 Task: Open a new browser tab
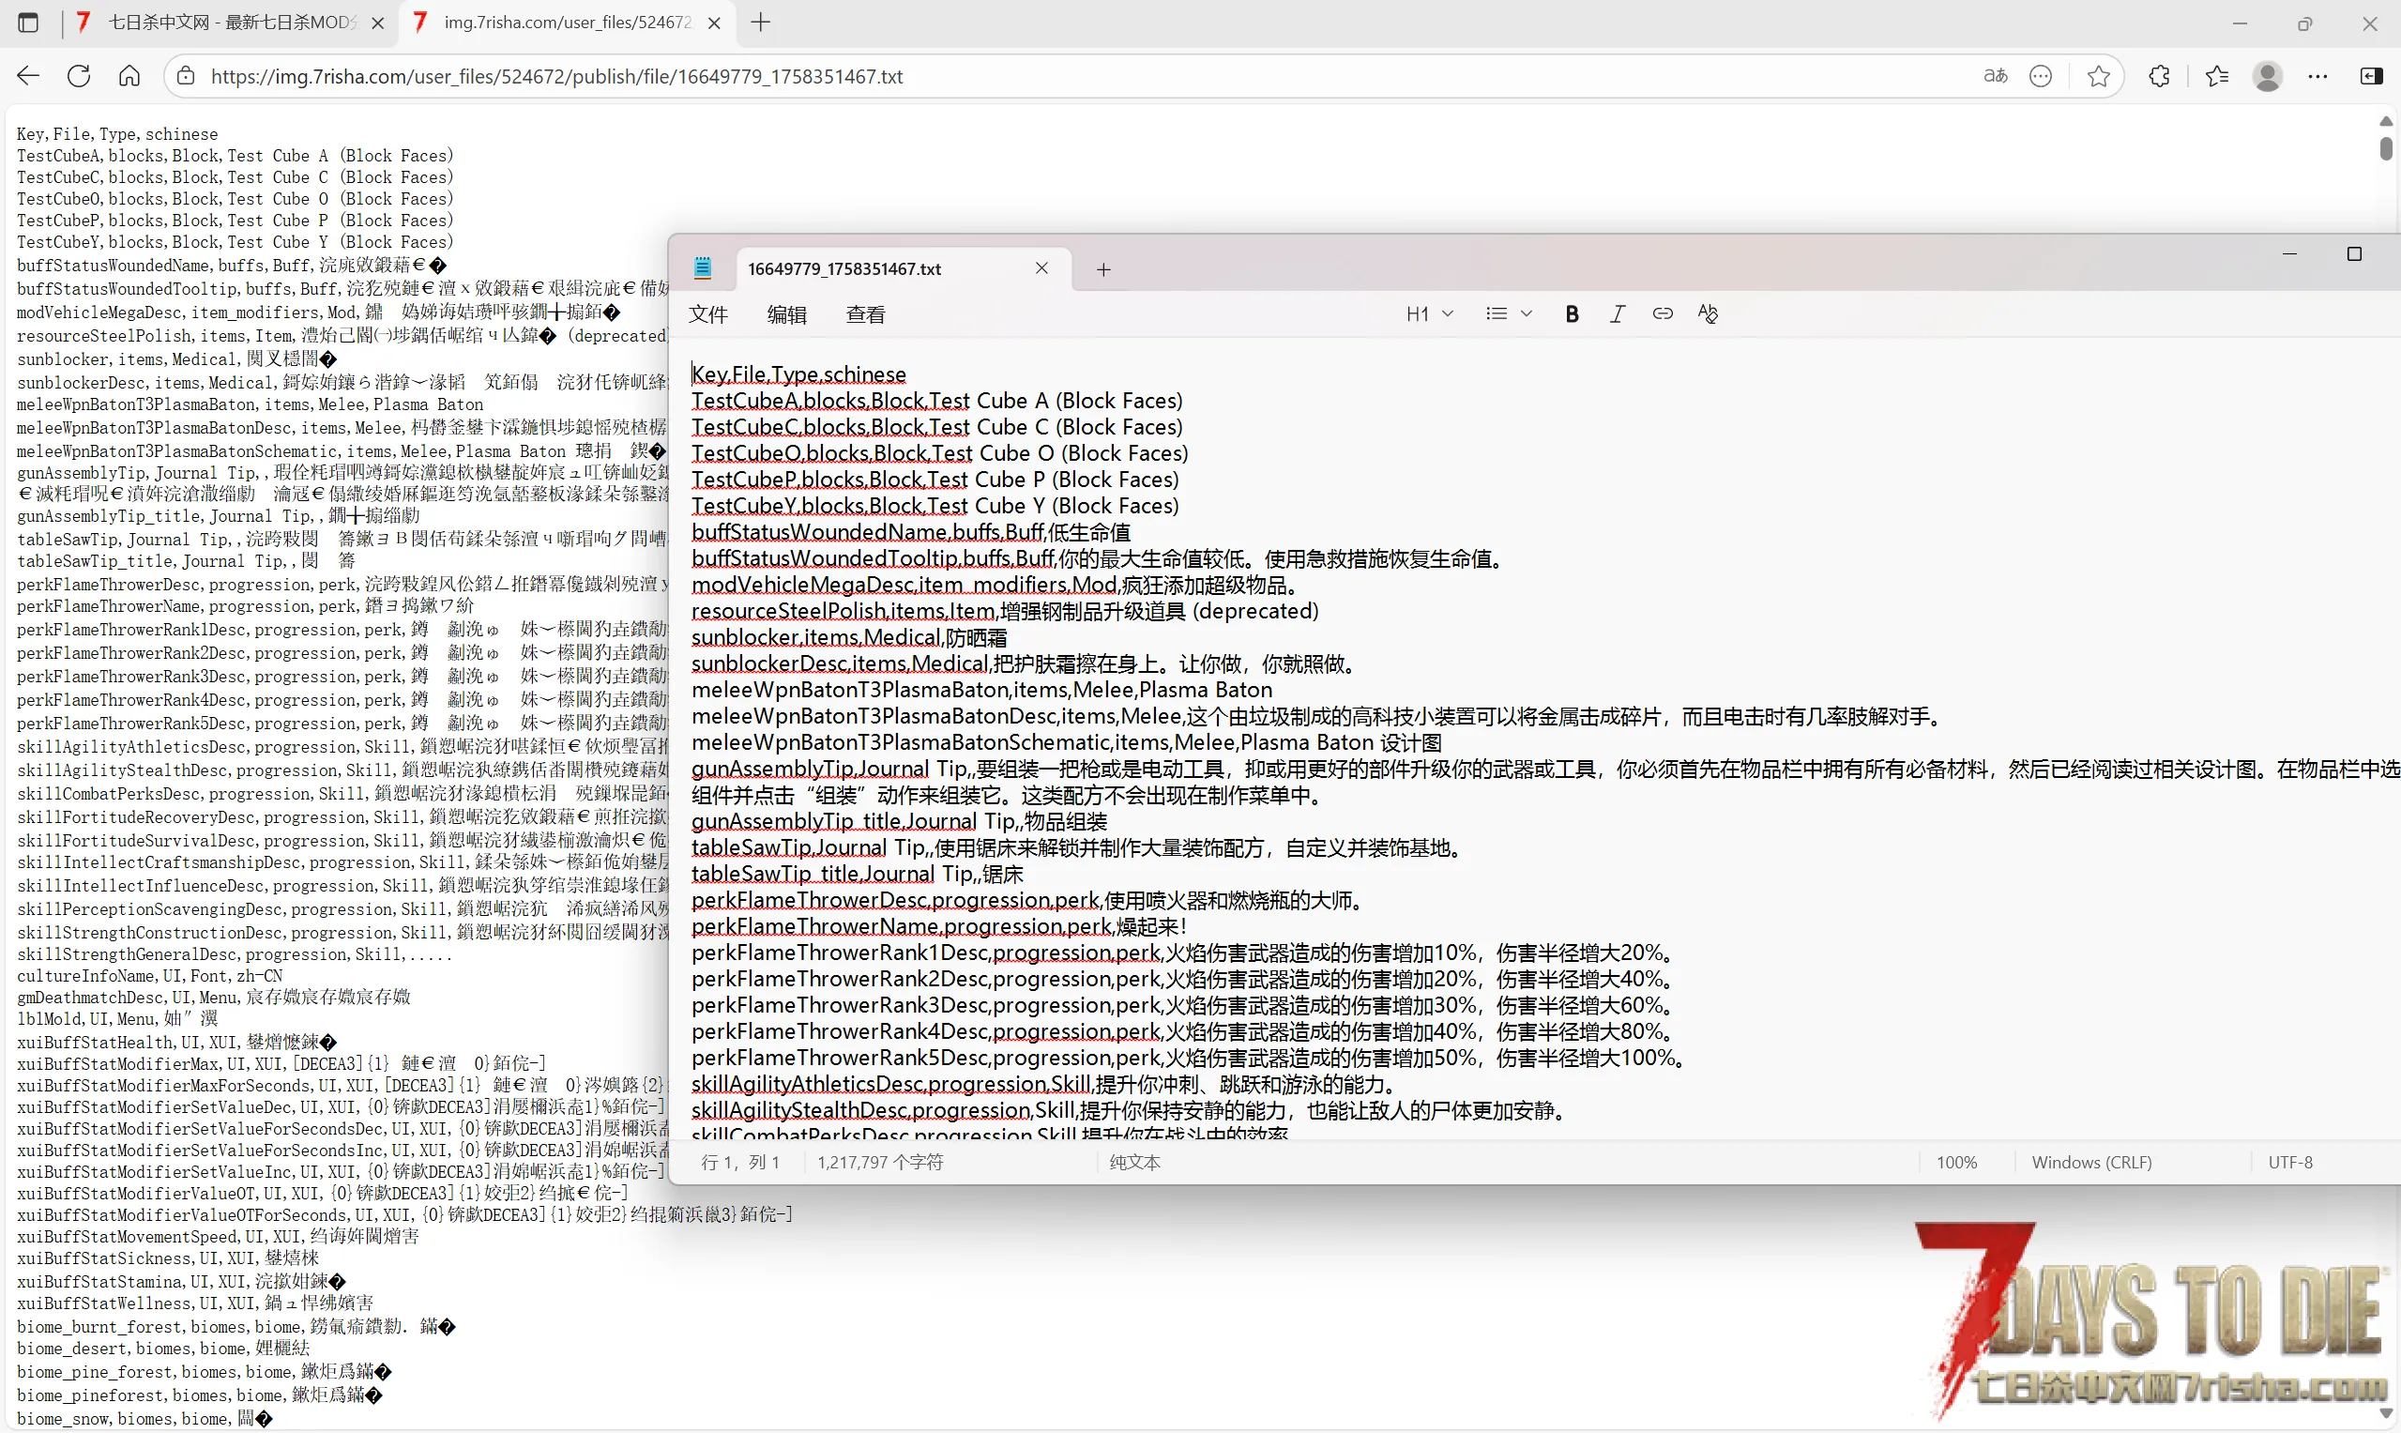[761, 23]
